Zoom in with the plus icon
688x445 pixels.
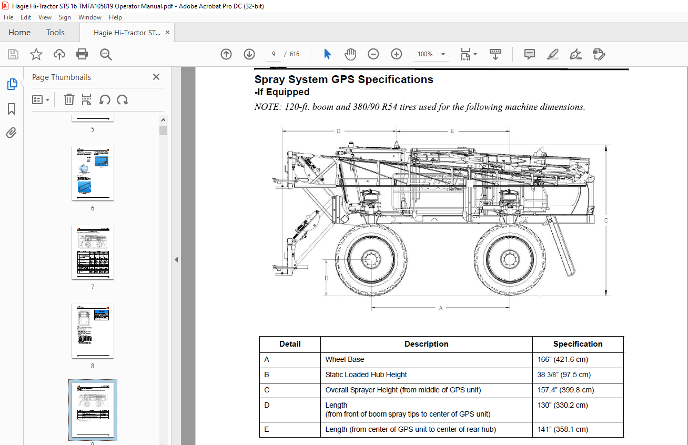(x=397, y=54)
